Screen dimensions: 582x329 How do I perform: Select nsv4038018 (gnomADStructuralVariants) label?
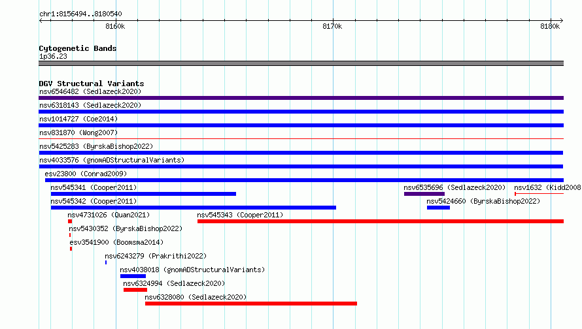point(192,270)
